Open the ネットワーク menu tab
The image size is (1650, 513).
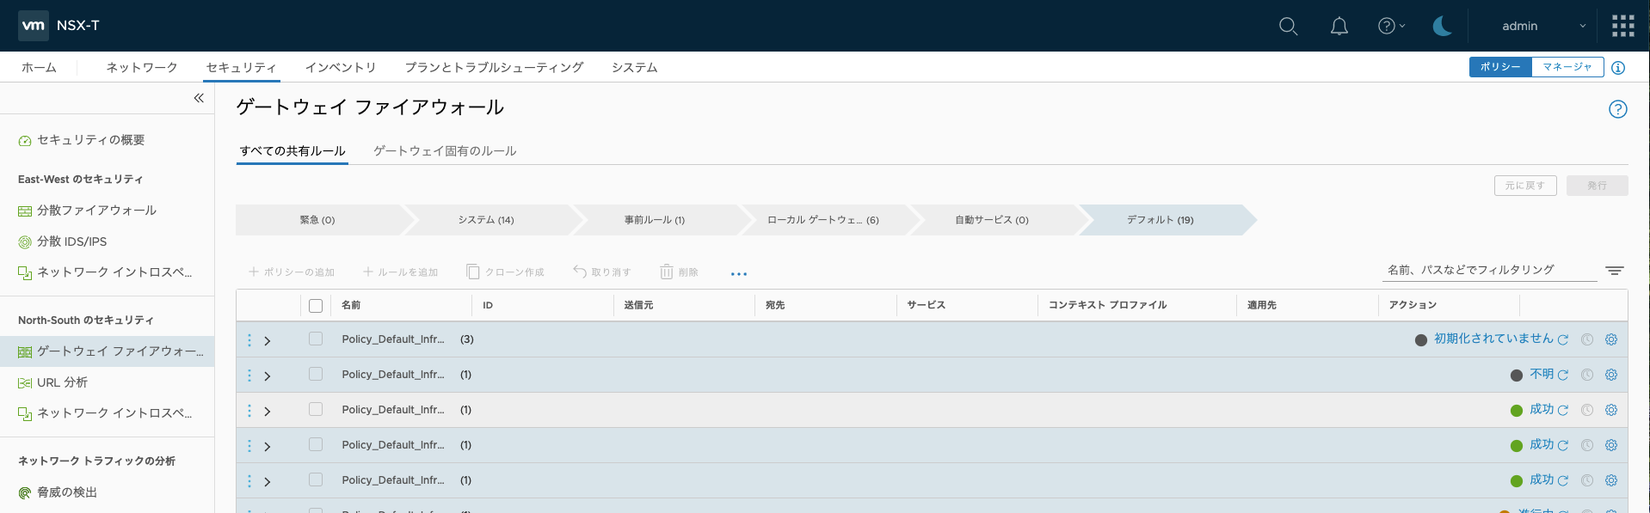142,67
